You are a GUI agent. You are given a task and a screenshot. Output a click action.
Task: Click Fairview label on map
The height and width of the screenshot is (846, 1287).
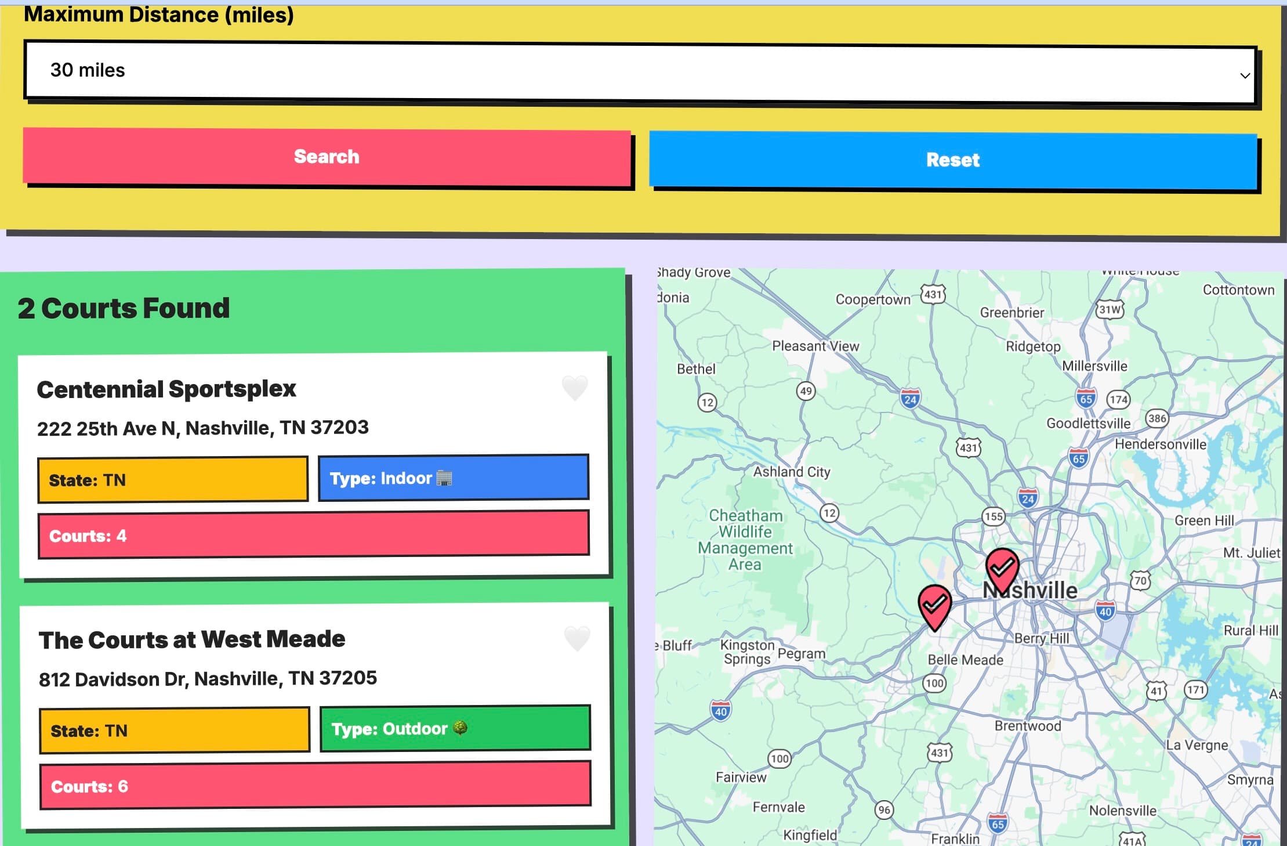click(741, 777)
